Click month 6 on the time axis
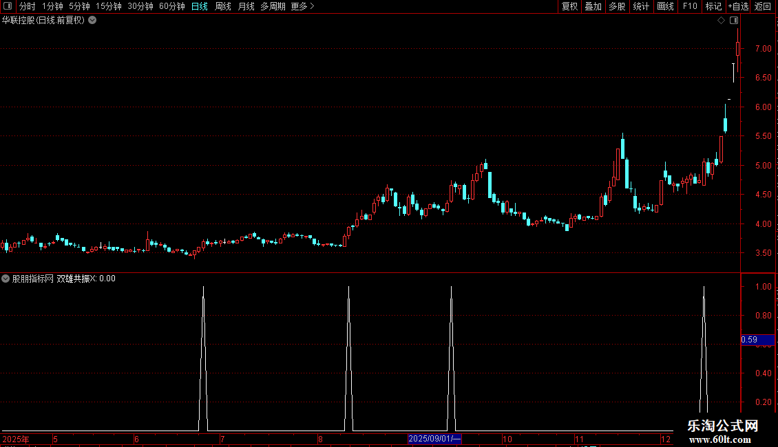Image resolution: width=778 pixels, height=447 pixels. [136, 439]
